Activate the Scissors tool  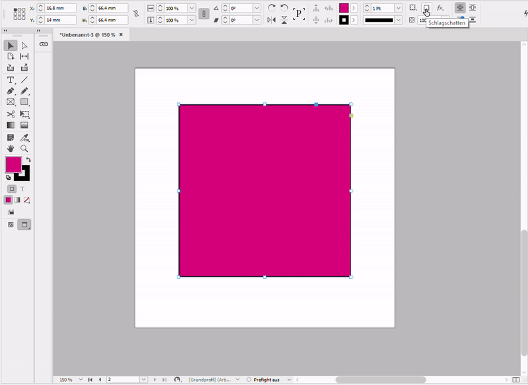click(11, 114)
